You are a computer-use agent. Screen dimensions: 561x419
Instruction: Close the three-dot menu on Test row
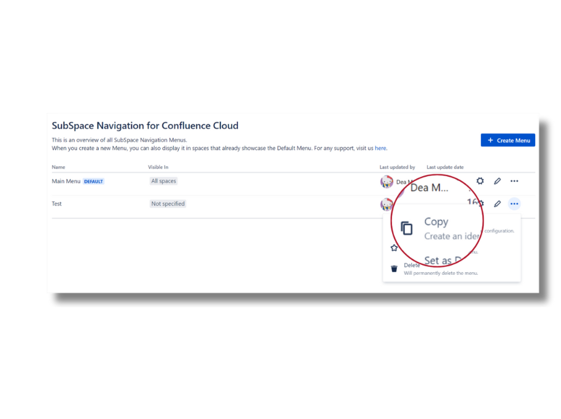tap(514, 204)
